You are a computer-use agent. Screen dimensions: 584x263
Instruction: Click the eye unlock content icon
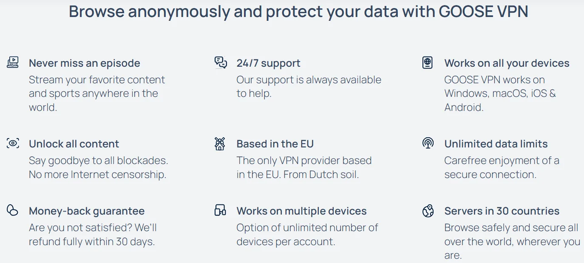point(13,143)
